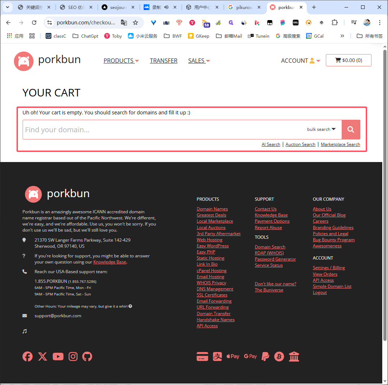388x385 pixels.
Task: Click the credit card payment icon
Action: tap(202, 356)
